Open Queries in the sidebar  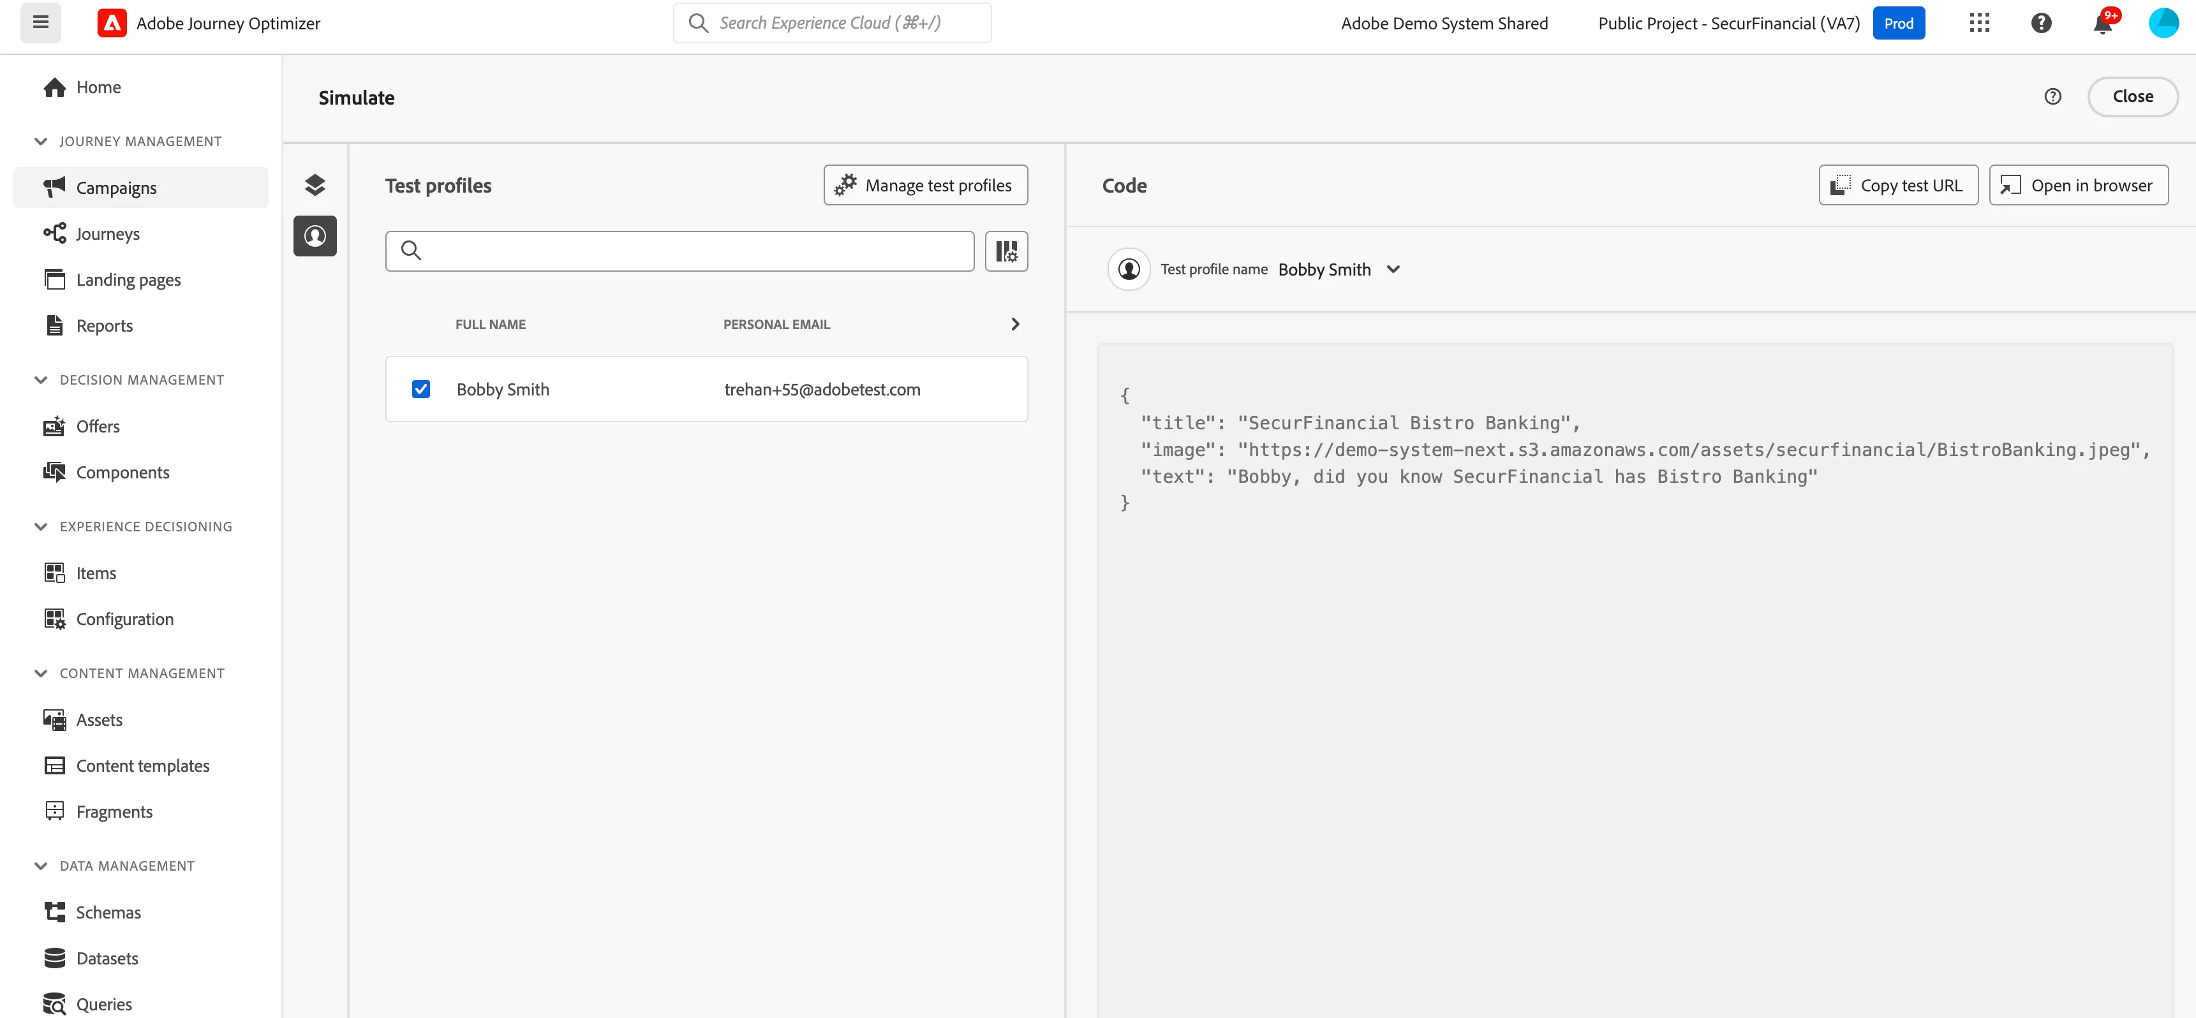coord(104,1003)
